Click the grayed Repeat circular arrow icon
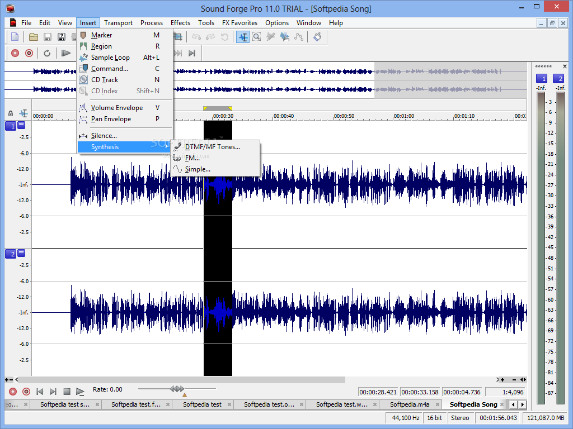The image size is (573, 429). pyautogui.click(x=224, y=37)
